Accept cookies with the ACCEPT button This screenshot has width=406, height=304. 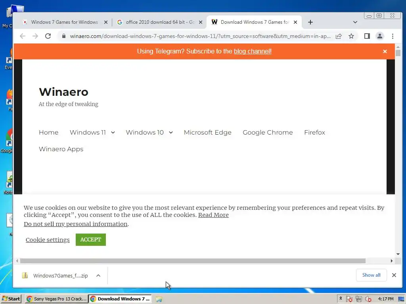(91, 239)
